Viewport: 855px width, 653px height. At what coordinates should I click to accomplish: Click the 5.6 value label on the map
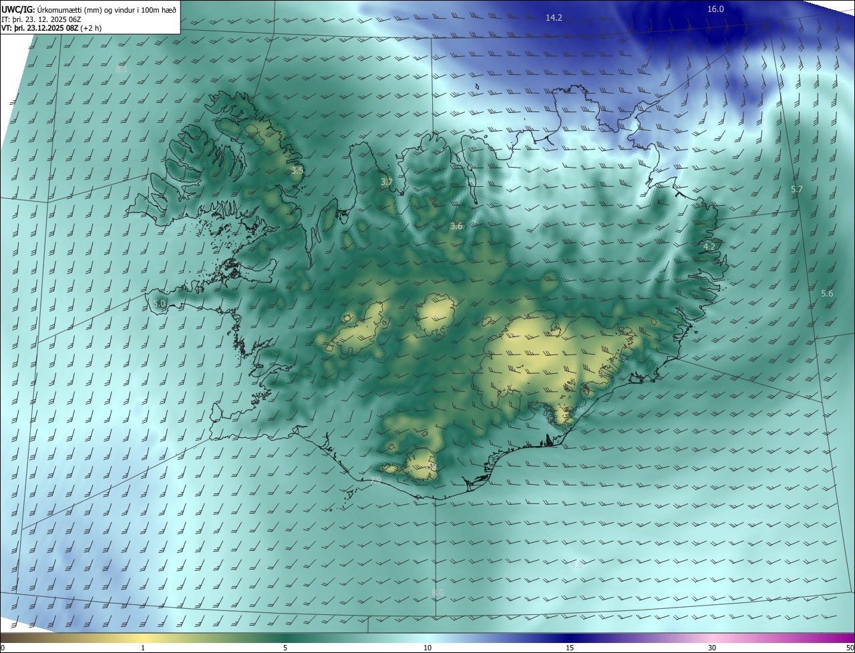click(x=827, y=294)
